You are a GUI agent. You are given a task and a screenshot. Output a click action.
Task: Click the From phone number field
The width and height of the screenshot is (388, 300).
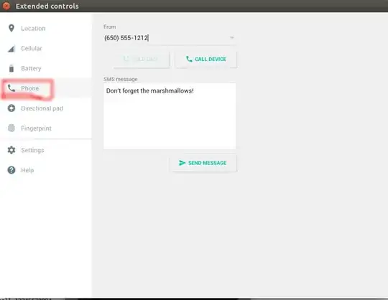point(170,38)
